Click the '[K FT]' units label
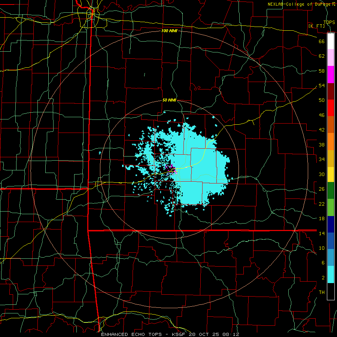This screenshot has height=337, width=337. [316, 26]
